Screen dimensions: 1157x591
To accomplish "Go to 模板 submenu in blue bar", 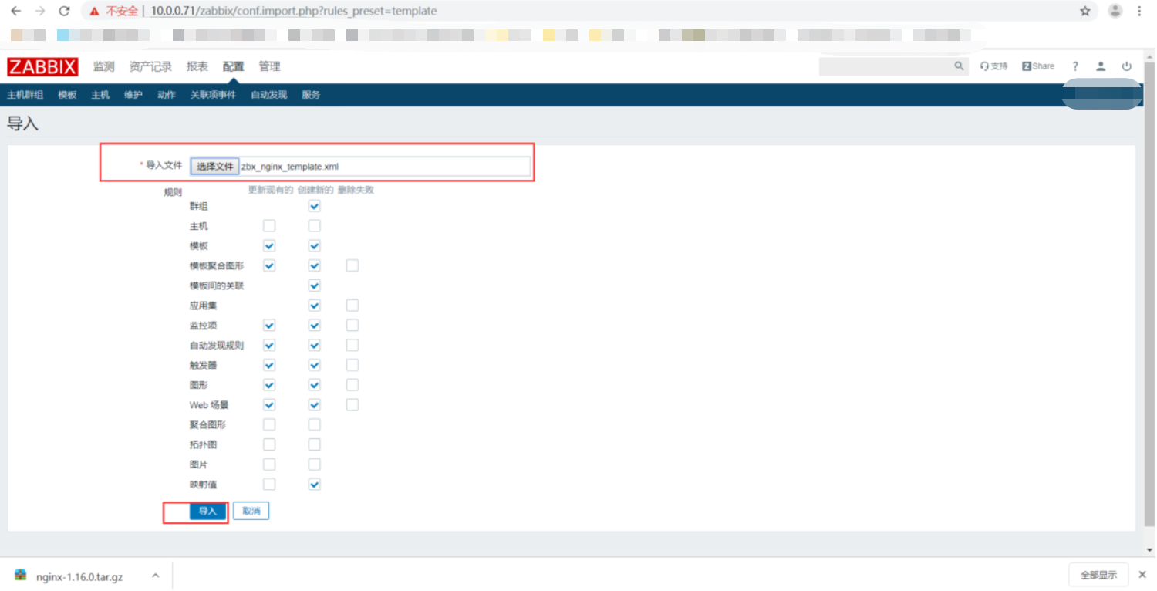I will [67, 95].
